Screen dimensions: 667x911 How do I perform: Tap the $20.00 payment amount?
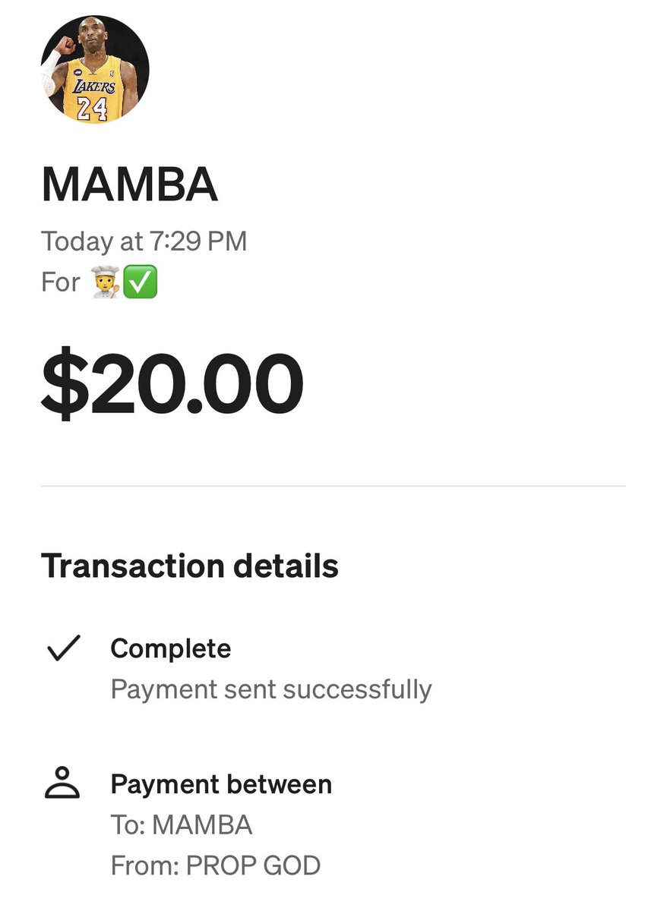(172, 385)
